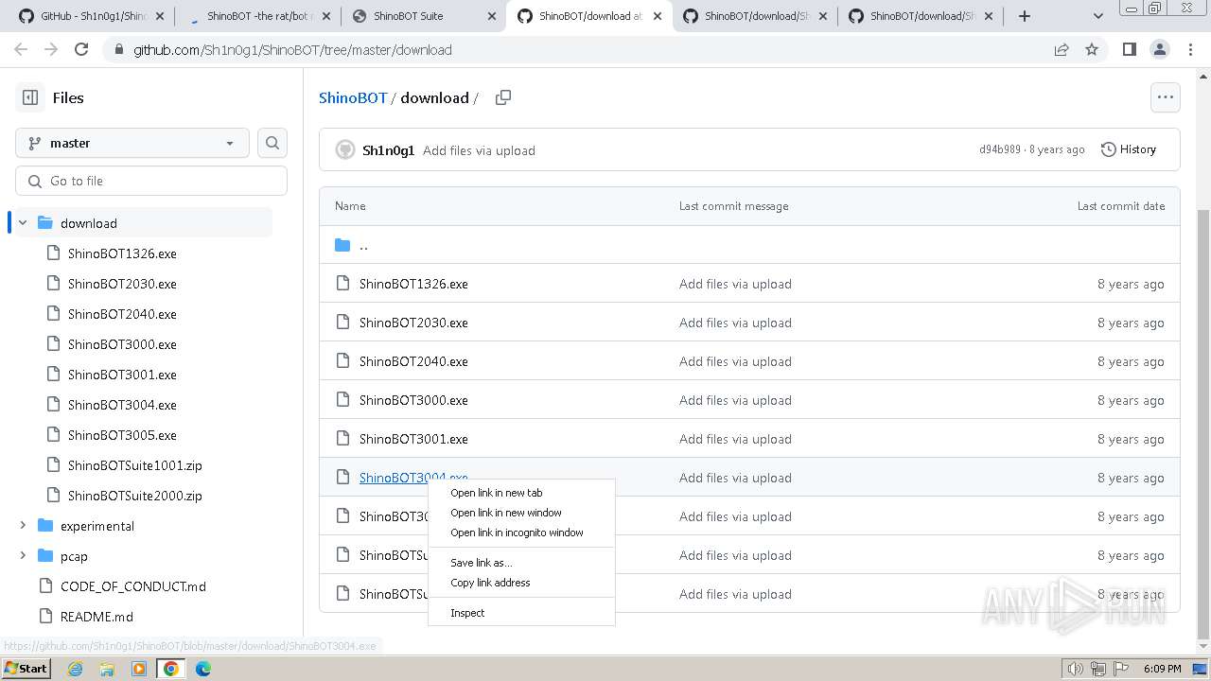Open CODE_OF_CONDUCT.md in file tree

pyautogui.click(x=133, y=586)
